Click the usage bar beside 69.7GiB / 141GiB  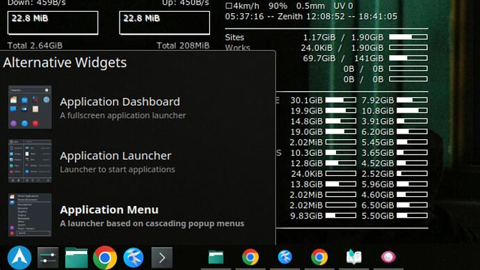tap(408, 58)
